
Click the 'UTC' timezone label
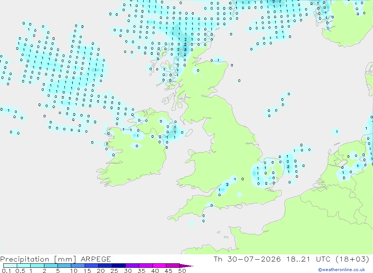point(323,259)
